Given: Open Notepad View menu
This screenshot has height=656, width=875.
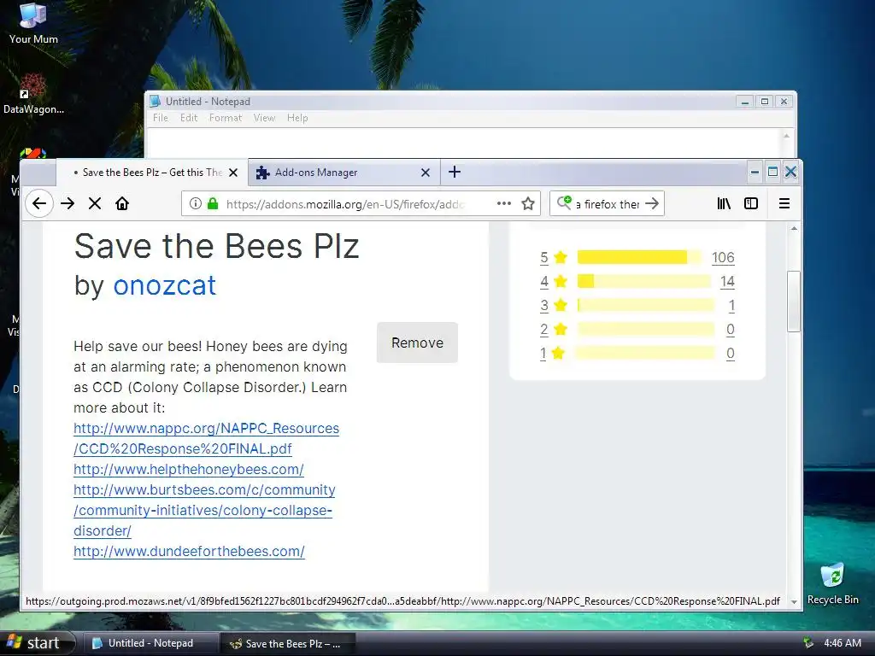Looking at the screenshot, I should pyautogui.click(x=264, y=118).
